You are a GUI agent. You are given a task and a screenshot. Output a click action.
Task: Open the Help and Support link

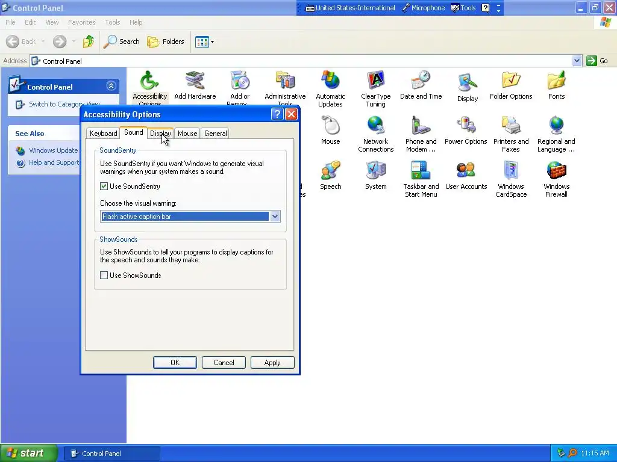tap(54, 162)
